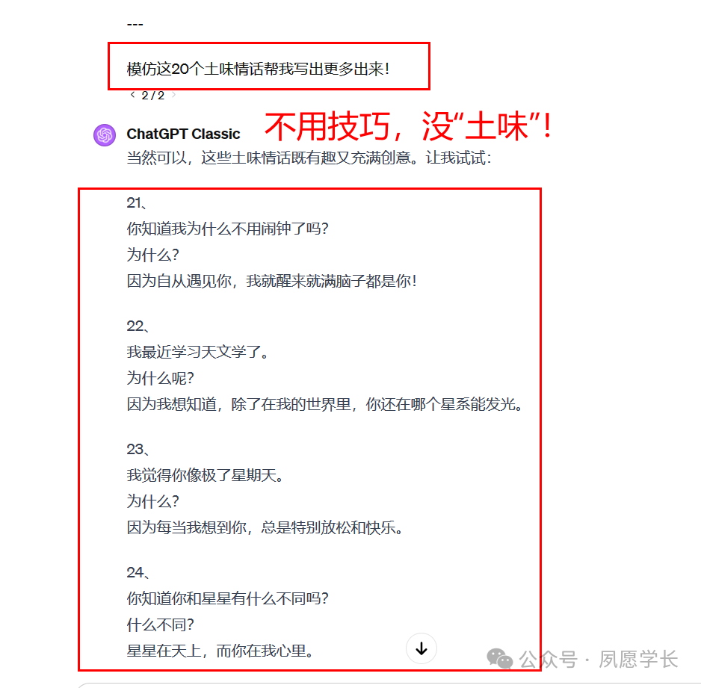Viewport: 701px width, 688px height.
Task: Click the WeChat logo in watermark
Action: point(499,659)
